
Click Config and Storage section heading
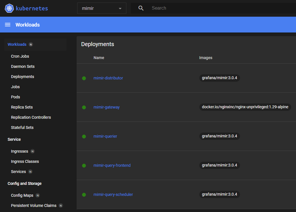(x=25, y=184)
